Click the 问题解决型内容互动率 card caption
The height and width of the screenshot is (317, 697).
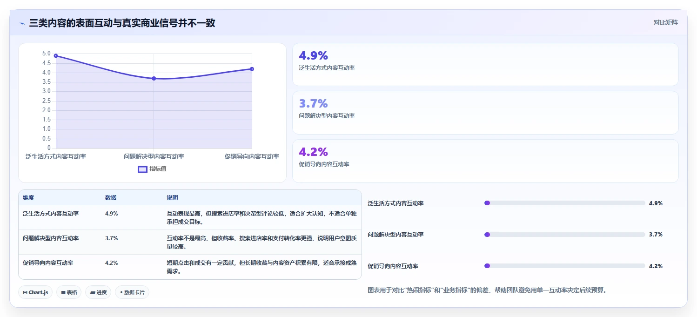[327, 116]
